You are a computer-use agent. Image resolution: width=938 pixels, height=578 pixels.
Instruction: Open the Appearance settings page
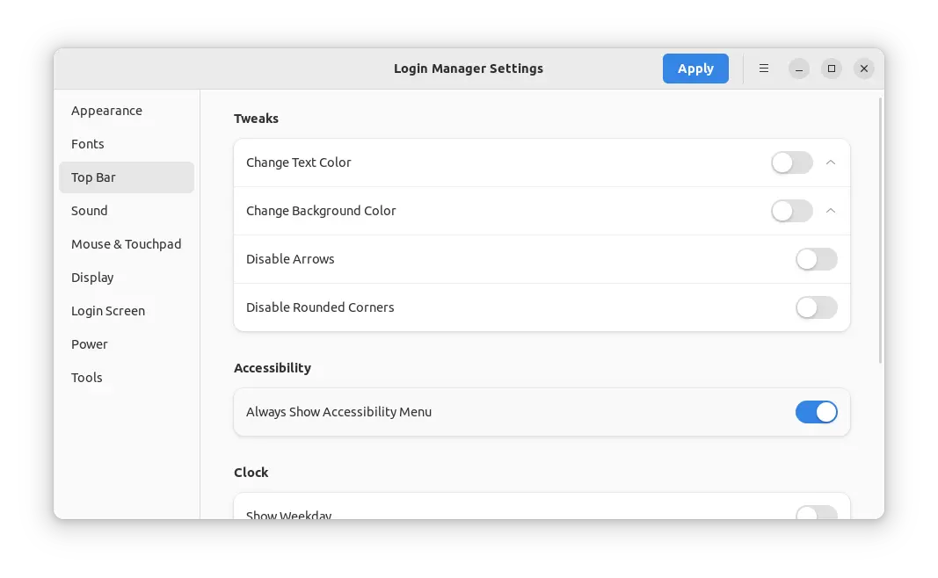tap(106, 111)
